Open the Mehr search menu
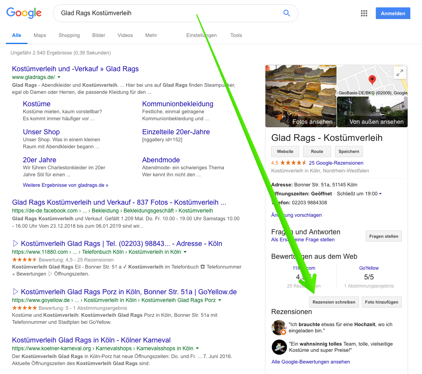 [x=151, y=35]
